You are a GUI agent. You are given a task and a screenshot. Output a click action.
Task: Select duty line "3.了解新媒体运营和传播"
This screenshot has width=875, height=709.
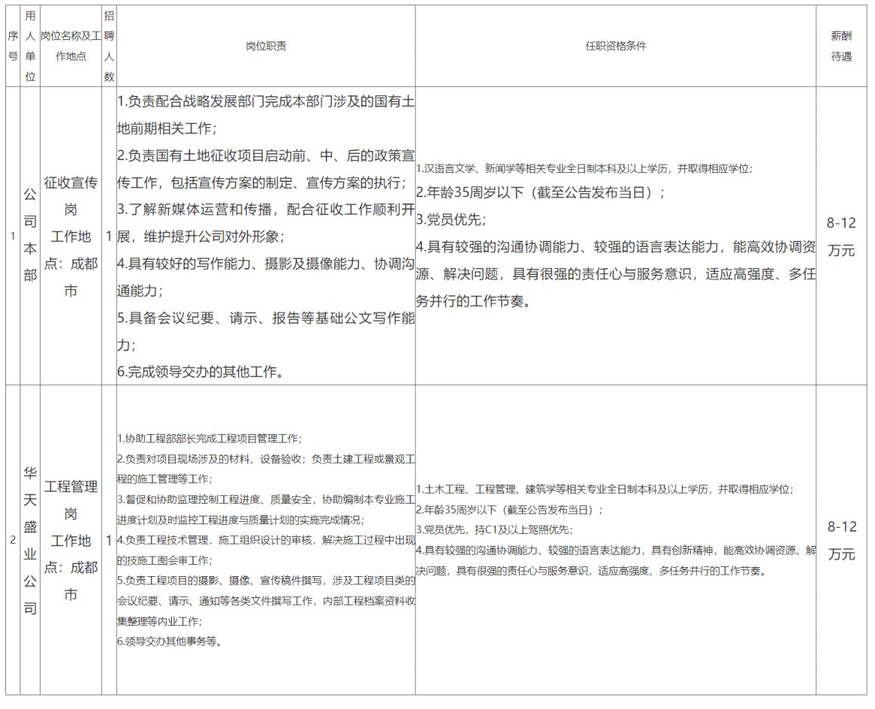266,223
